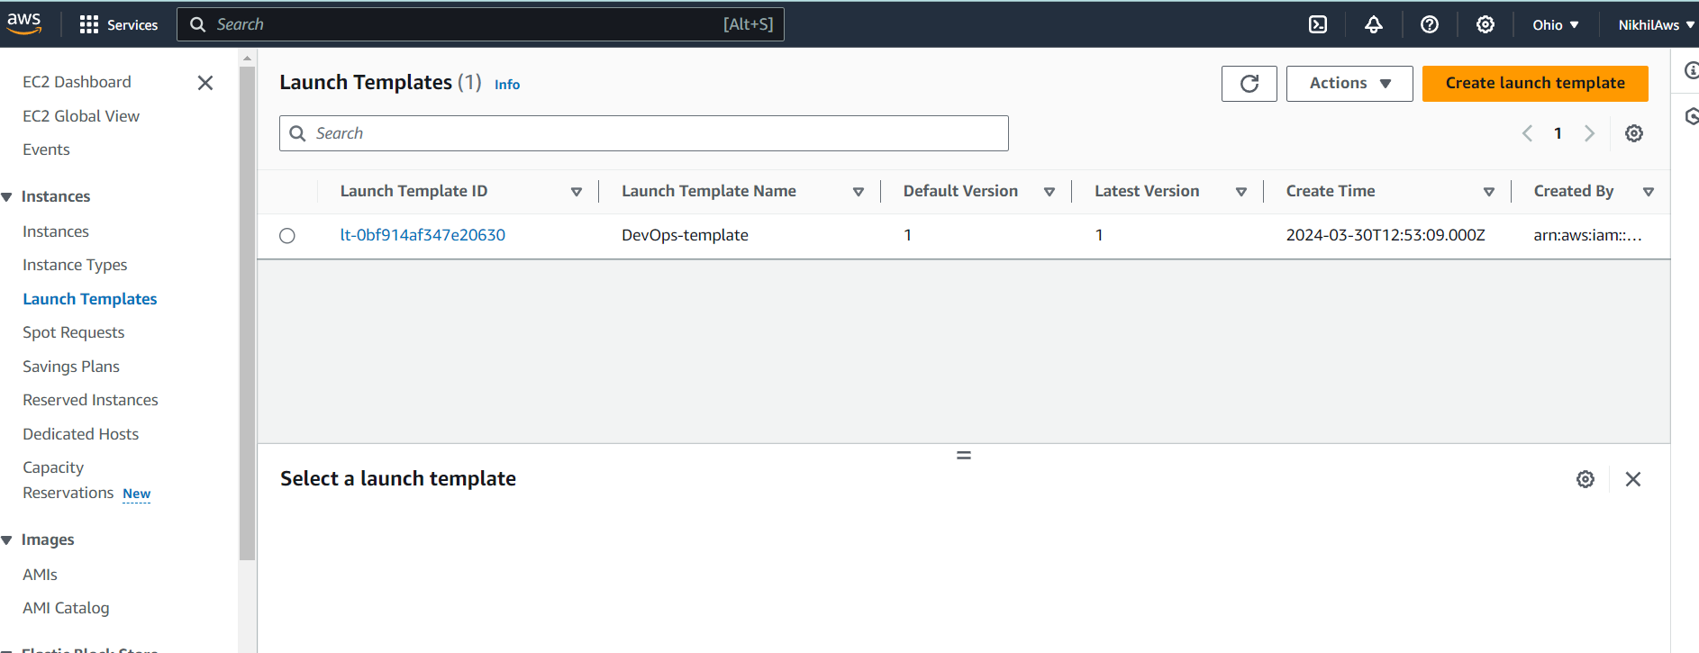Click the AWS logo home icon
Screen dimensions: 1699x653
tap(24, 23)
